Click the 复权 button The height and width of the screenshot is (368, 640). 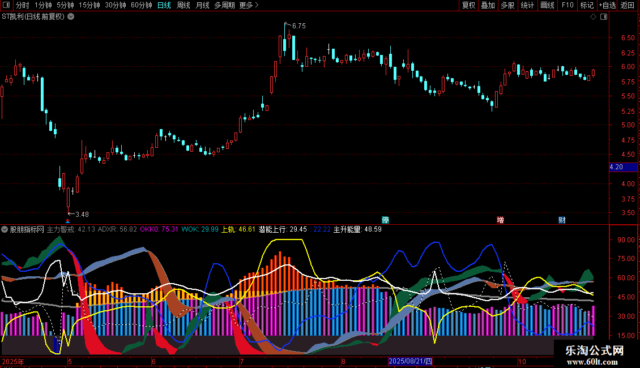[468, 5]
